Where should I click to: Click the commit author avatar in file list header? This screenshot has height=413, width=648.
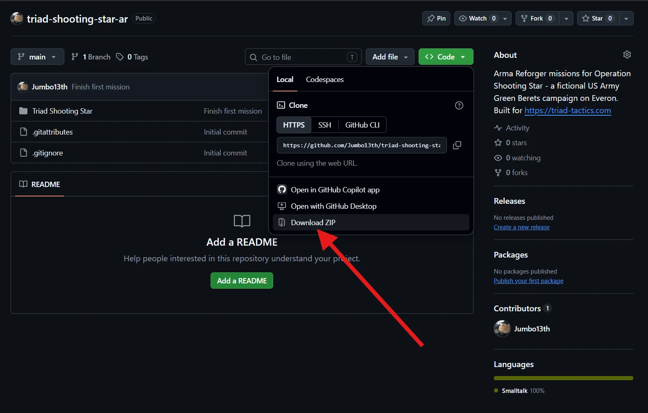[23, 87]
